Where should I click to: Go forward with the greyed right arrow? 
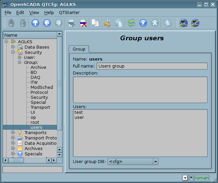59,23
